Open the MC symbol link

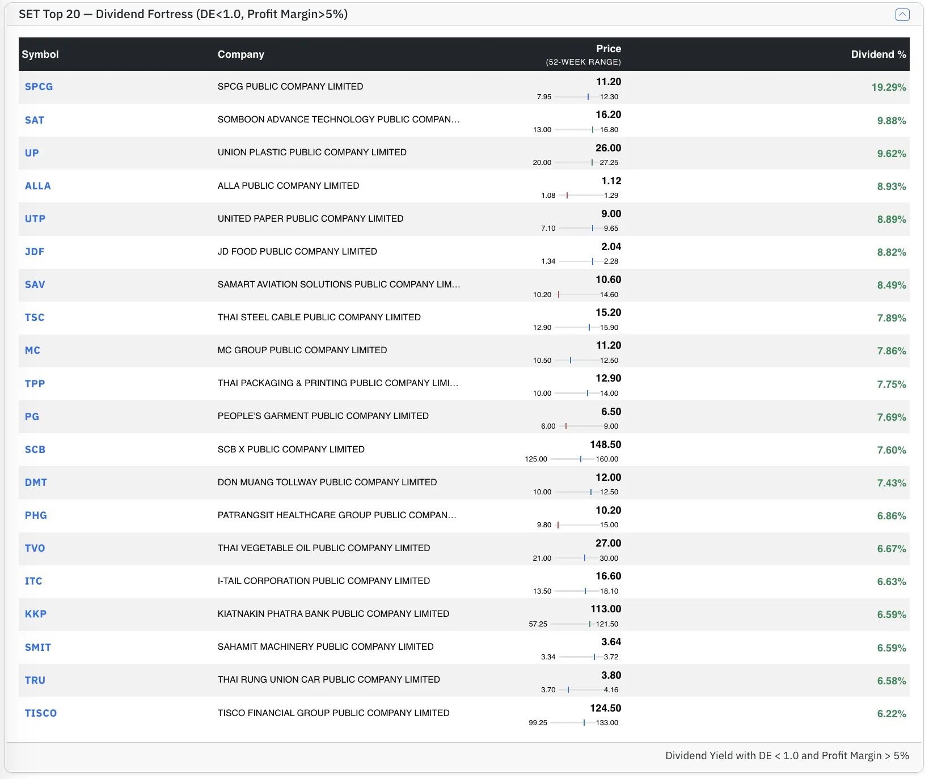[32, 350]
